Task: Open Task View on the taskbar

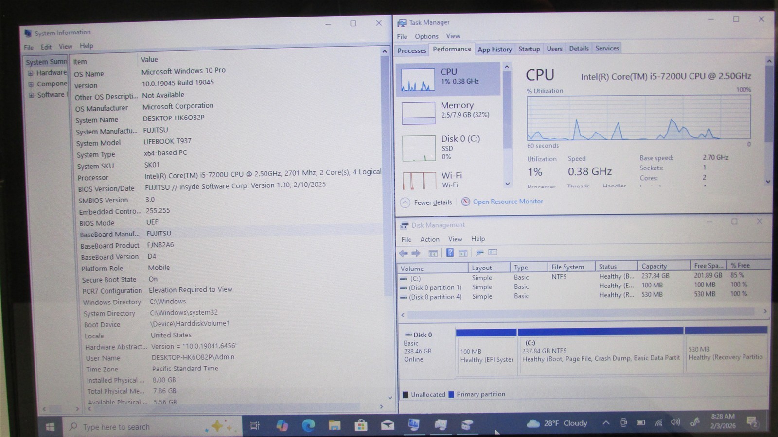Action: 255,426
